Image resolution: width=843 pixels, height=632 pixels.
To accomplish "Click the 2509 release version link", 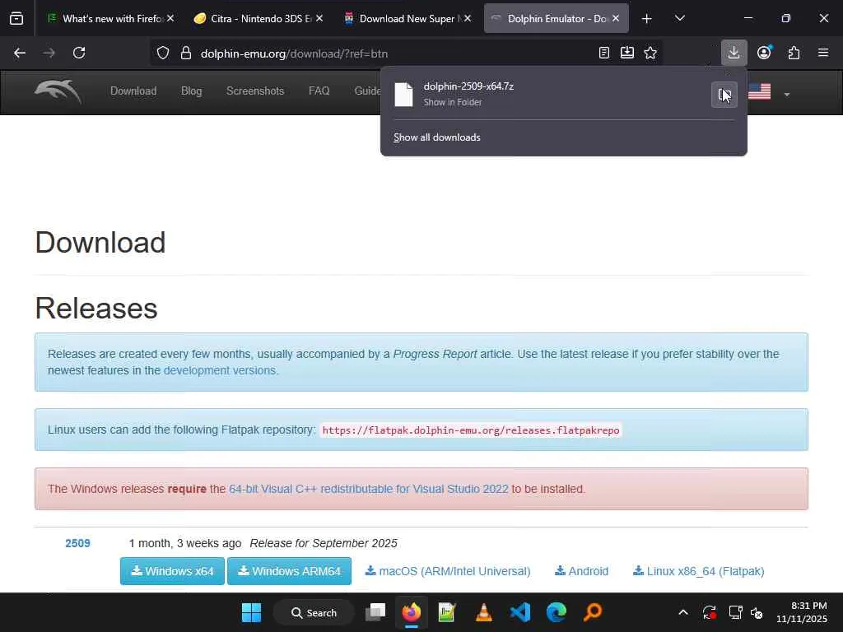I will [x=78, y=543].
